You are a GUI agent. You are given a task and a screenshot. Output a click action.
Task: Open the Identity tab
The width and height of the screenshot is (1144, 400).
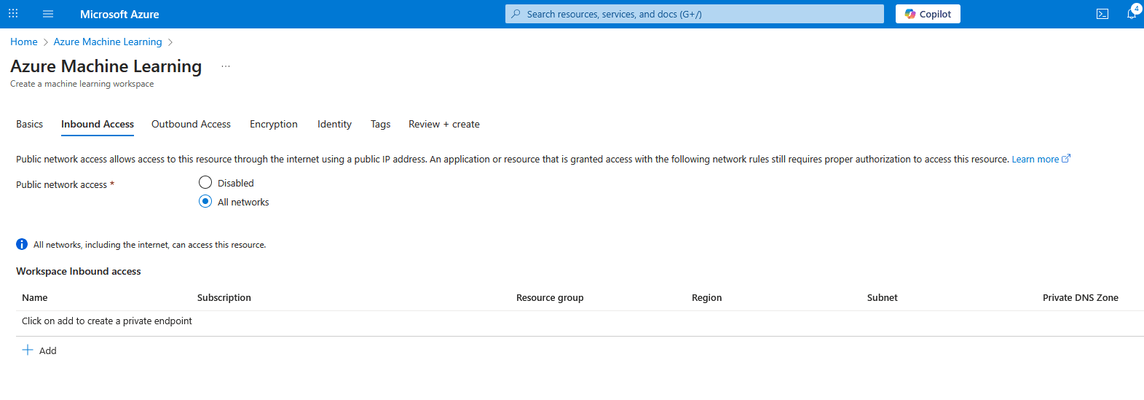click(334, 124)
